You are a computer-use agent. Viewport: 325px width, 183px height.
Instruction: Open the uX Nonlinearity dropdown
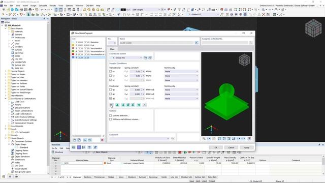coord(181,71)
